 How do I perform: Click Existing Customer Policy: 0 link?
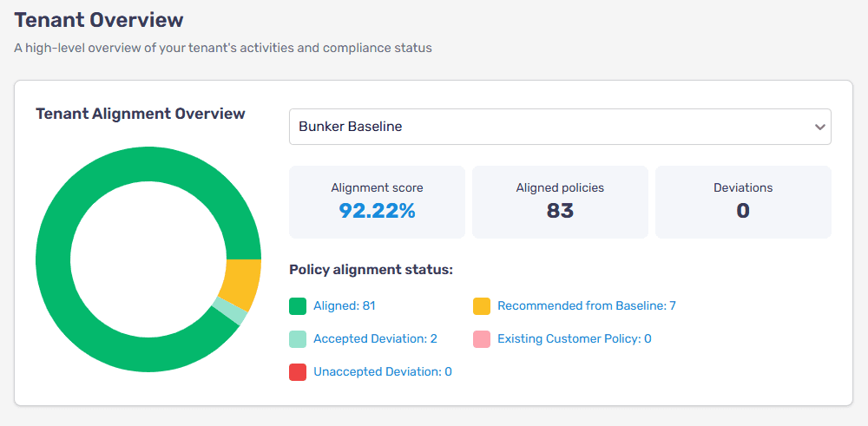[574, 339]
